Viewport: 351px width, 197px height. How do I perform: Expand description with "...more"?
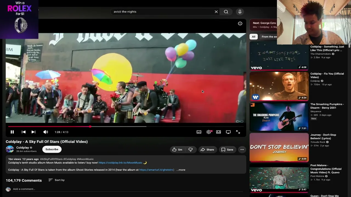[181, 170]
